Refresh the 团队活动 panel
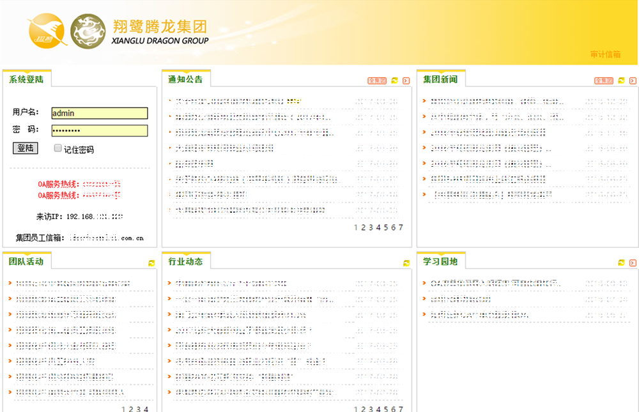 [151, 263]
